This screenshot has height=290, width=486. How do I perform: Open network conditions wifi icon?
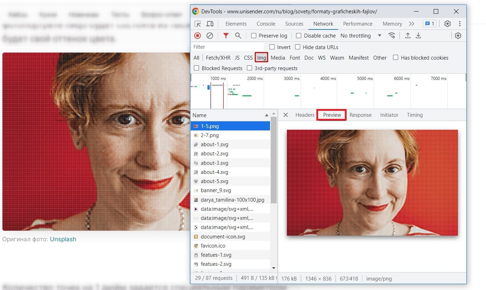(x=392, y=35)
